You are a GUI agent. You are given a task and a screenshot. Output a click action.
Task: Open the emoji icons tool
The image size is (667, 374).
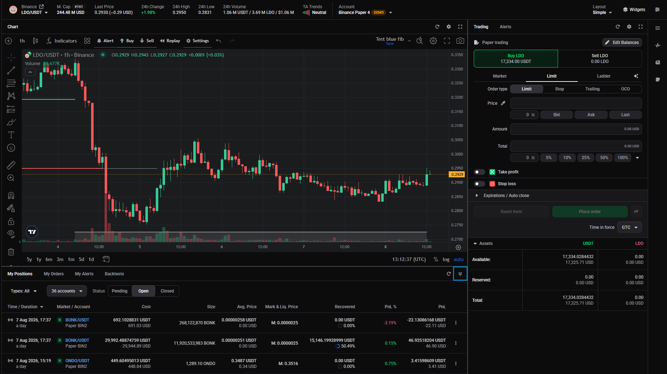point(11,148)
